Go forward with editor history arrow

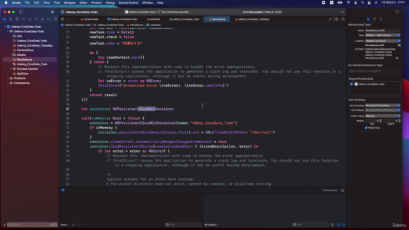tap(72, 19)
